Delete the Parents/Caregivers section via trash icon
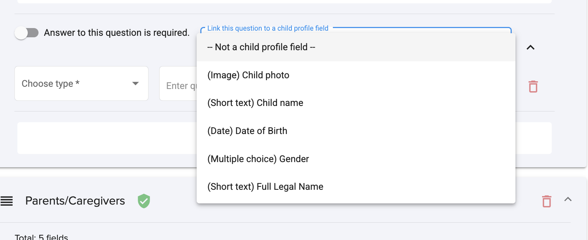 coord(547,201)
